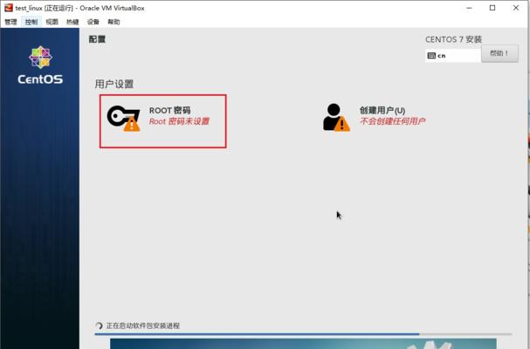Open the 控制 menu
This screenshot has width=530, height=349.
point(31,22)
